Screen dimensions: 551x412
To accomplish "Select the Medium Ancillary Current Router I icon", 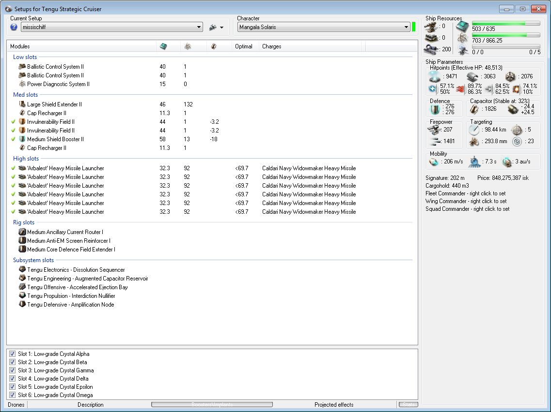I will tap(22, 232).
